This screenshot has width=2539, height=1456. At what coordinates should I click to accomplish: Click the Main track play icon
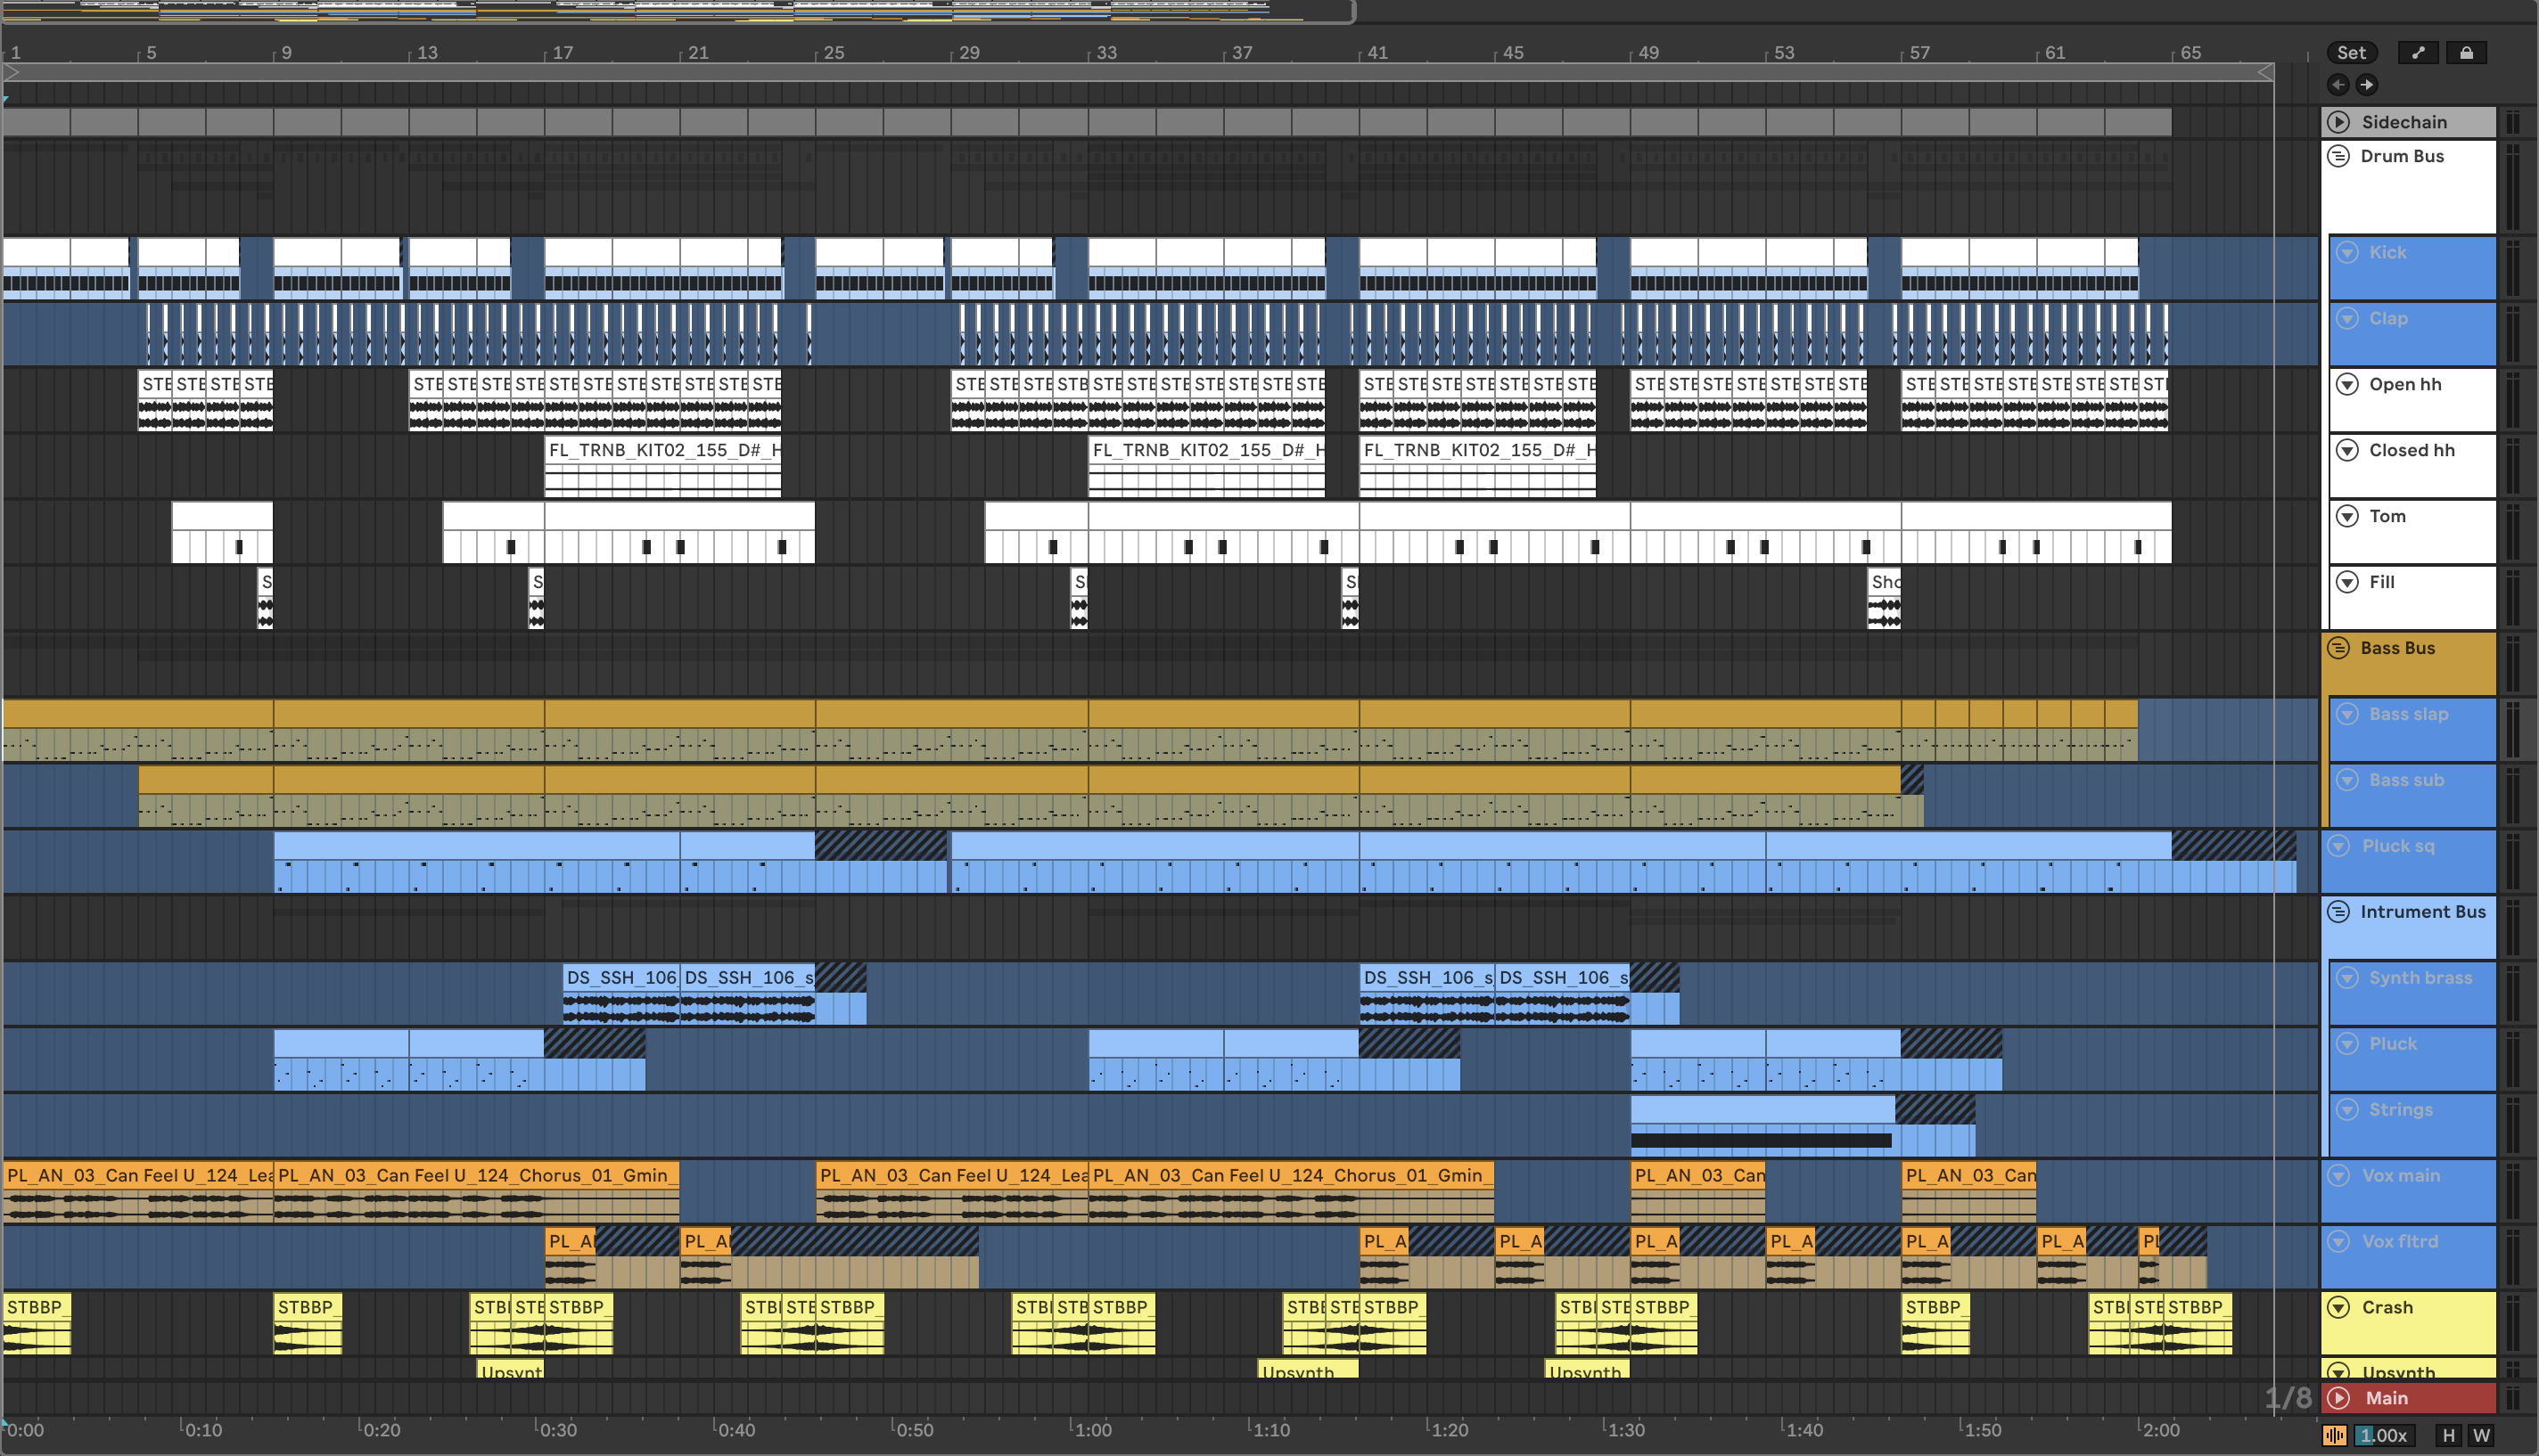pos(2338,1398)
